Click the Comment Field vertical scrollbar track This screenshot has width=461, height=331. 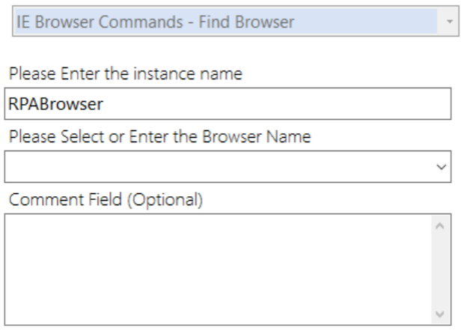[x=440, y=270]
